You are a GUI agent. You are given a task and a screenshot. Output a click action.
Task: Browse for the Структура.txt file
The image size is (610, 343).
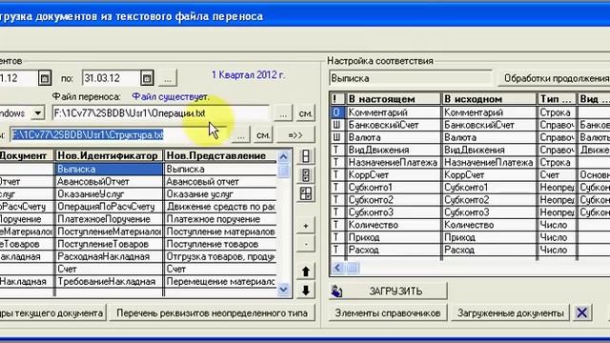tap(241, 135)
